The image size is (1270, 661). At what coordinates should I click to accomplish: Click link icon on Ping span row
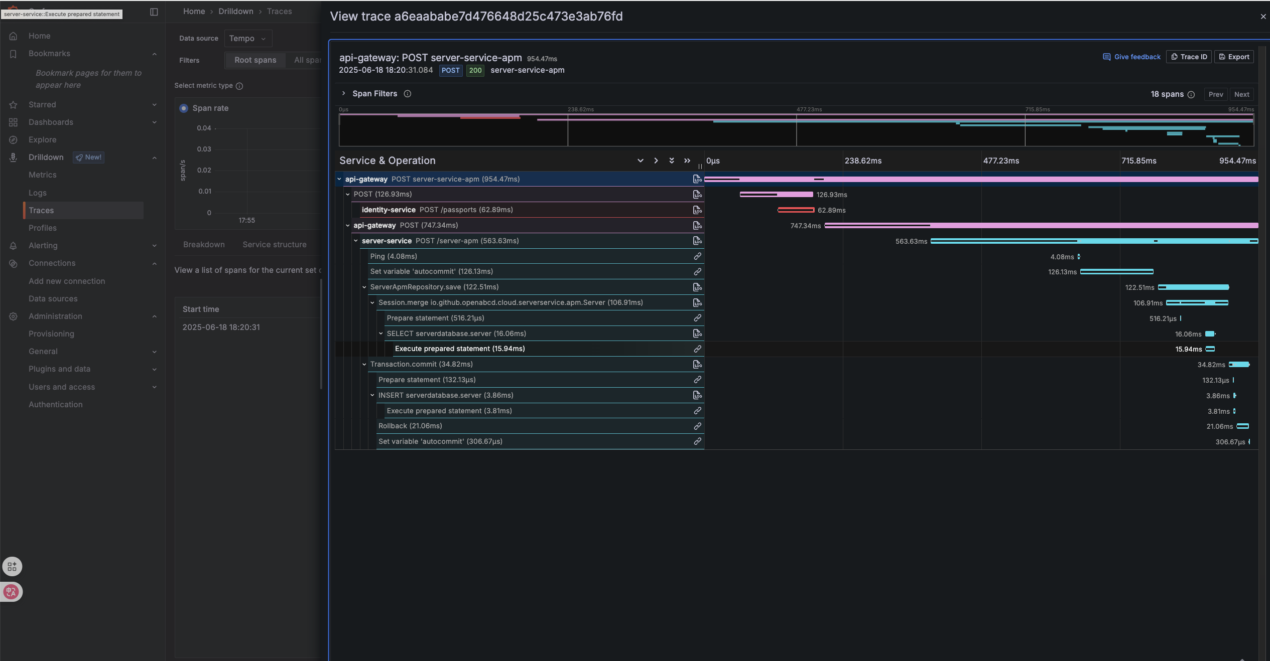pos(697,256)
